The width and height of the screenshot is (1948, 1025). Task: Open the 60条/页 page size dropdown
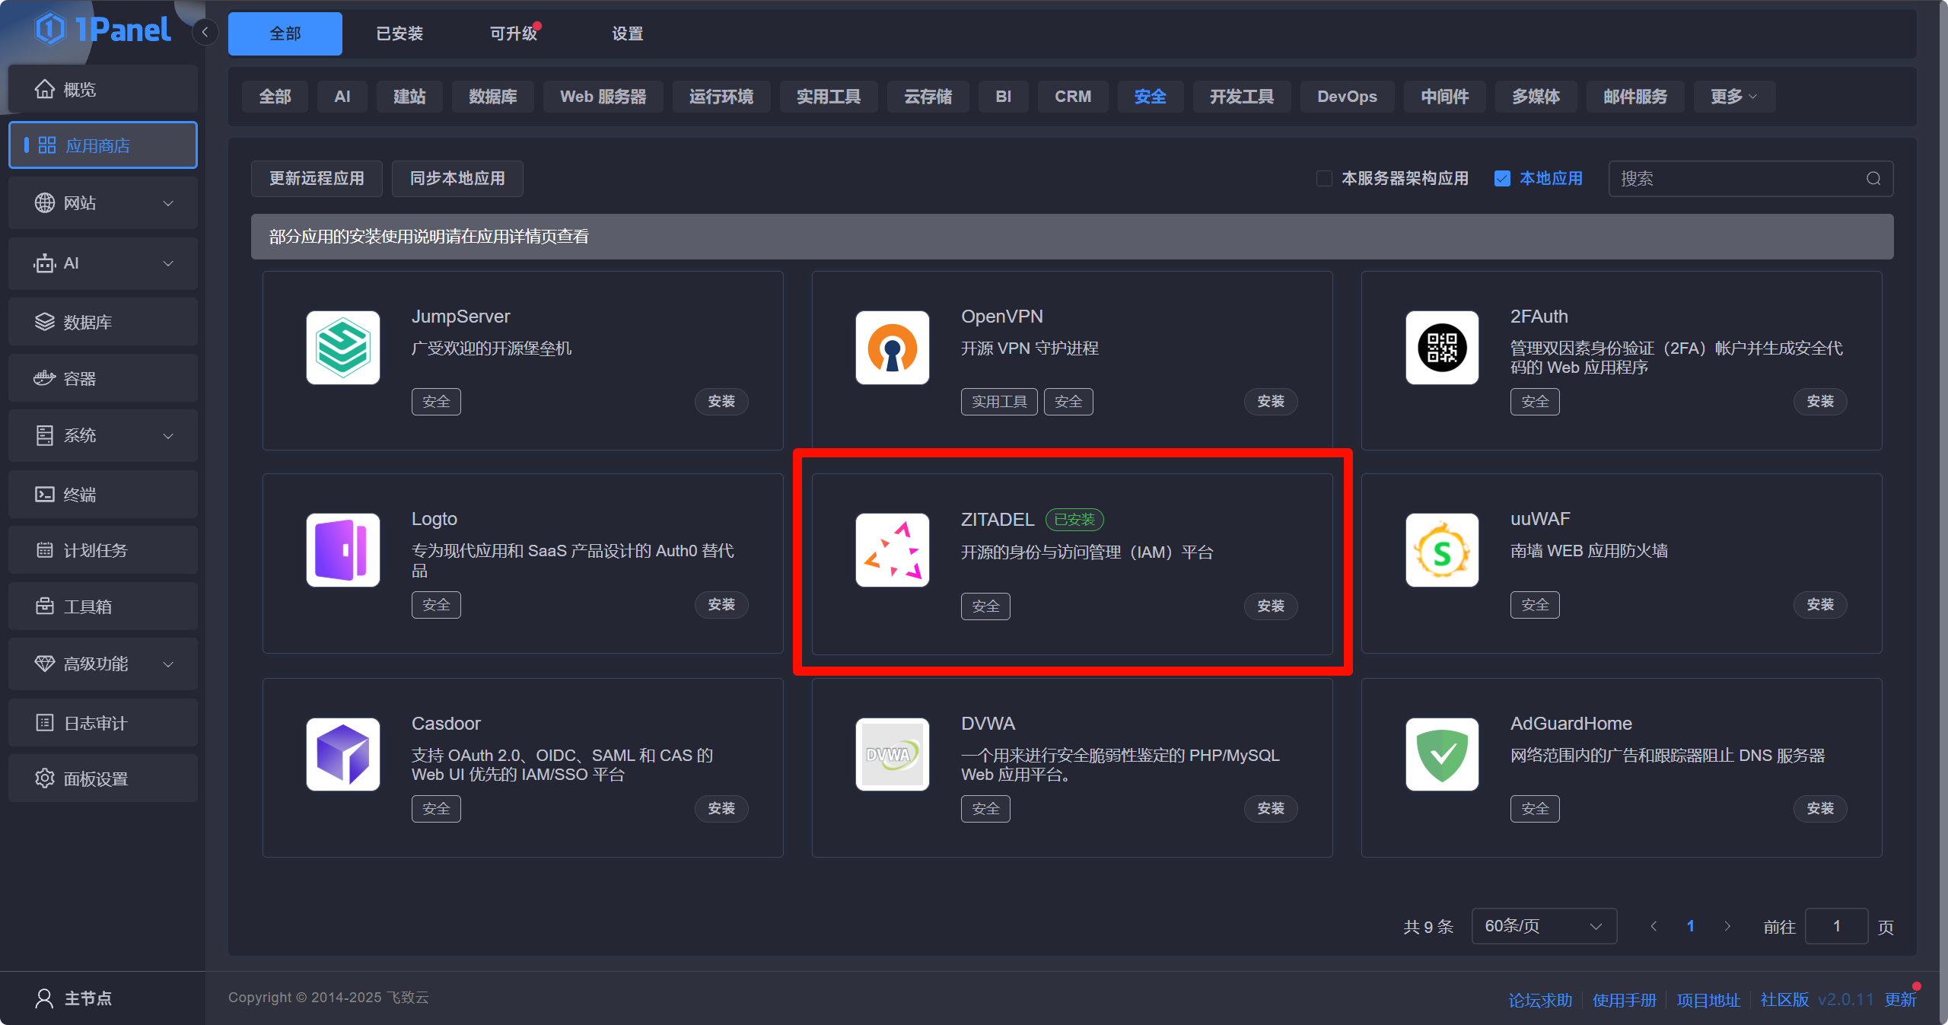[x=1543, y=926]
